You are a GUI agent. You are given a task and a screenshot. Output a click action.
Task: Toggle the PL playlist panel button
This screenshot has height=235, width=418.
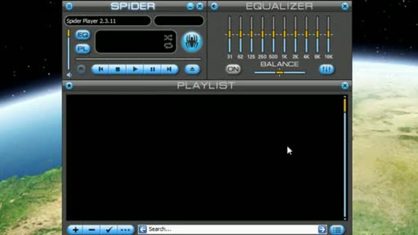pos(83,49)
